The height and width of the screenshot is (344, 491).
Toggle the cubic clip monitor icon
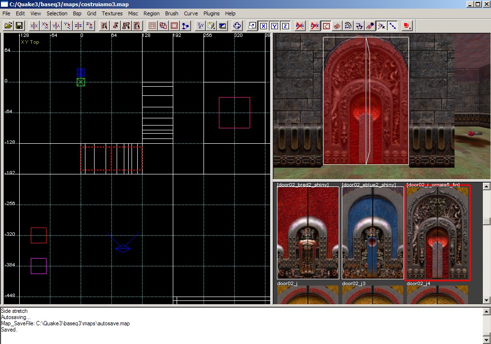pos(222,25)
